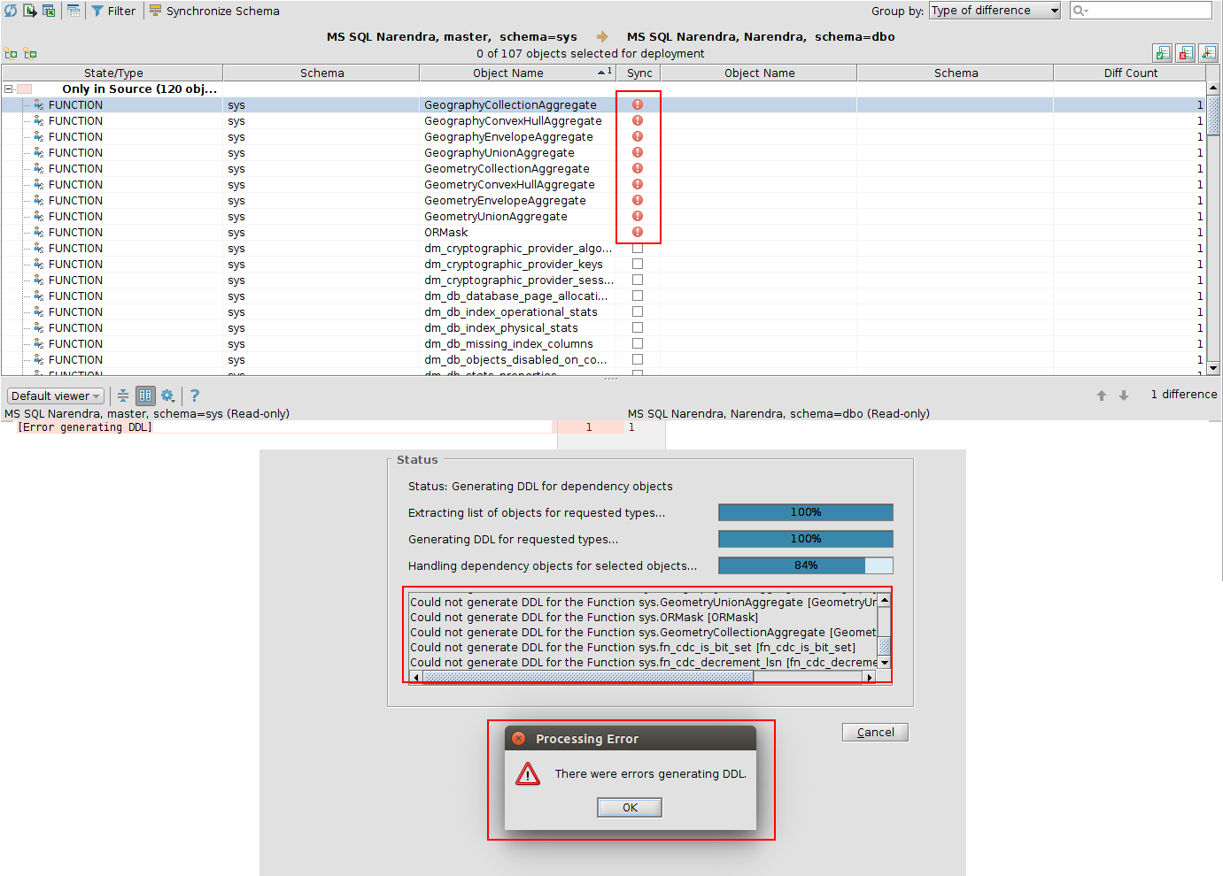This screenshot has height=876, width=1223.
Task: Click error icon for GeometryUnionAggregate
Action: (638, 216)
